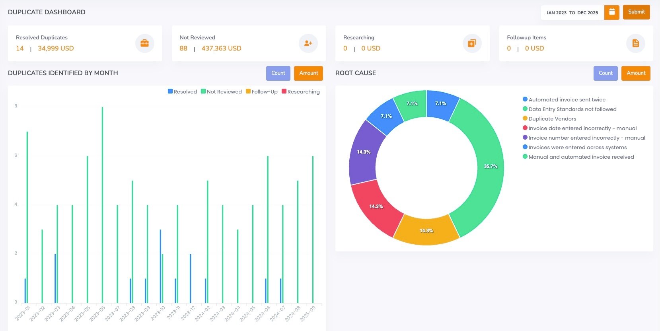Show Root Cause chart by Amount
The width and height of the screenshot is (660, 331).
636,73
